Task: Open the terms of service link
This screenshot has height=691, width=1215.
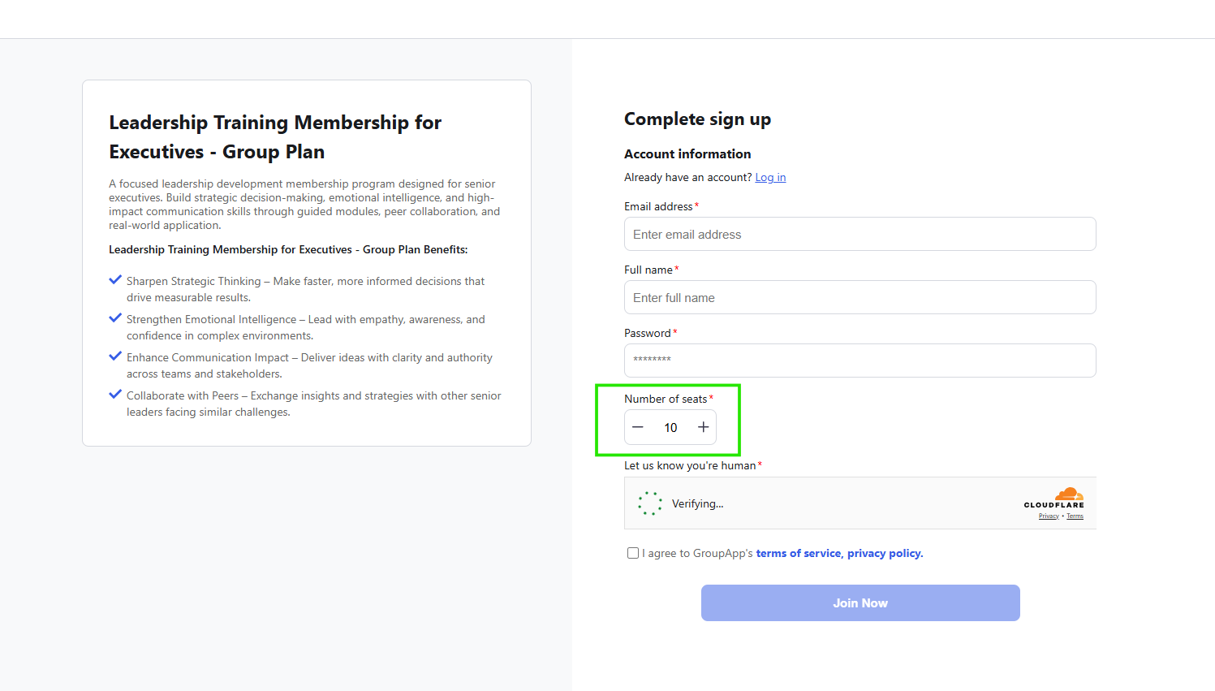Action: [x=799, y=553]
